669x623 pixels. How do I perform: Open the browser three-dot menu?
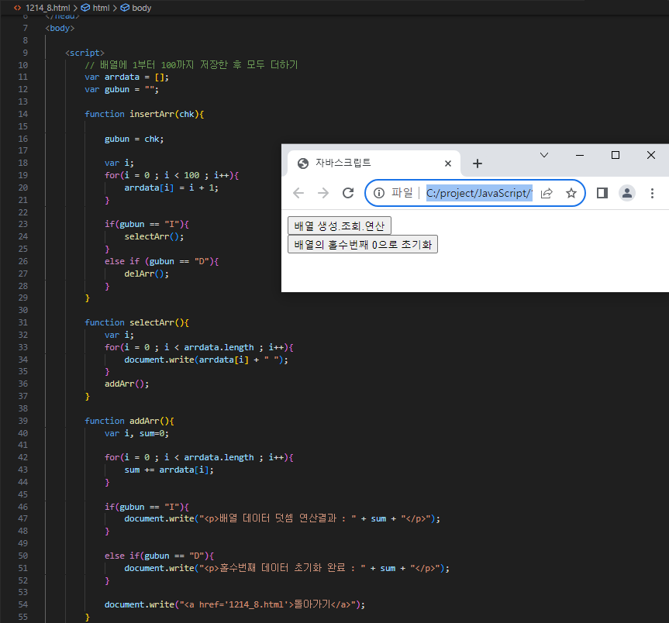(x=652, y=193)
